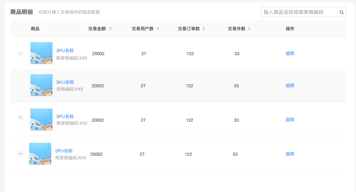Image resolution: width=356 pixels, height=192 pixels.
Task: Click the SKU row product thumbnail
Action: coord(41,85)
